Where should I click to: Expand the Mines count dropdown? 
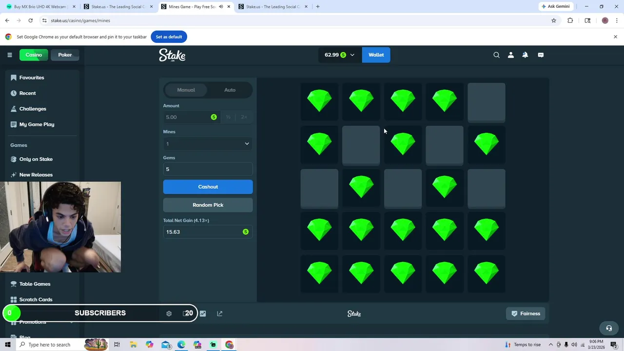pos(208,144)
